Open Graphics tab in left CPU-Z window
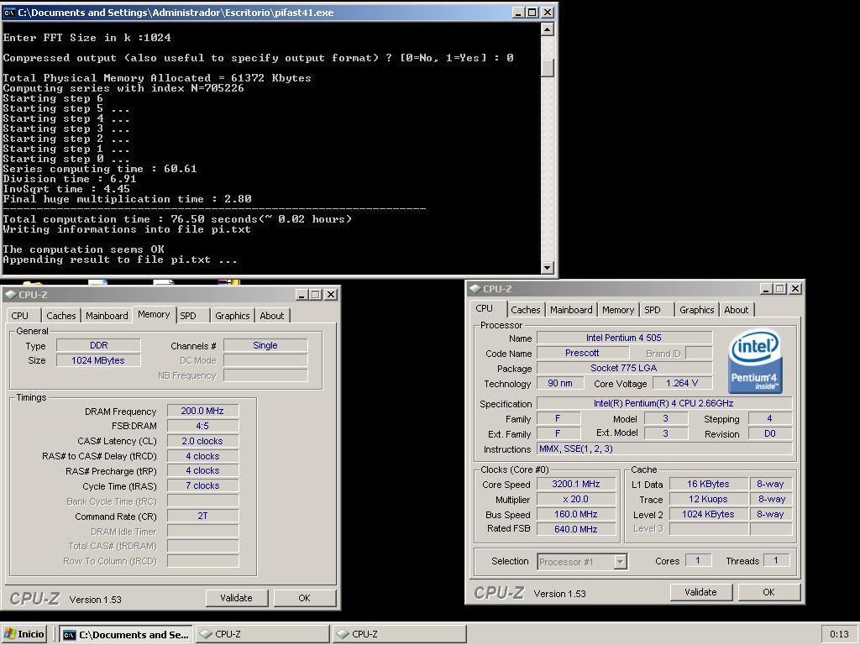 click(232, 316)
